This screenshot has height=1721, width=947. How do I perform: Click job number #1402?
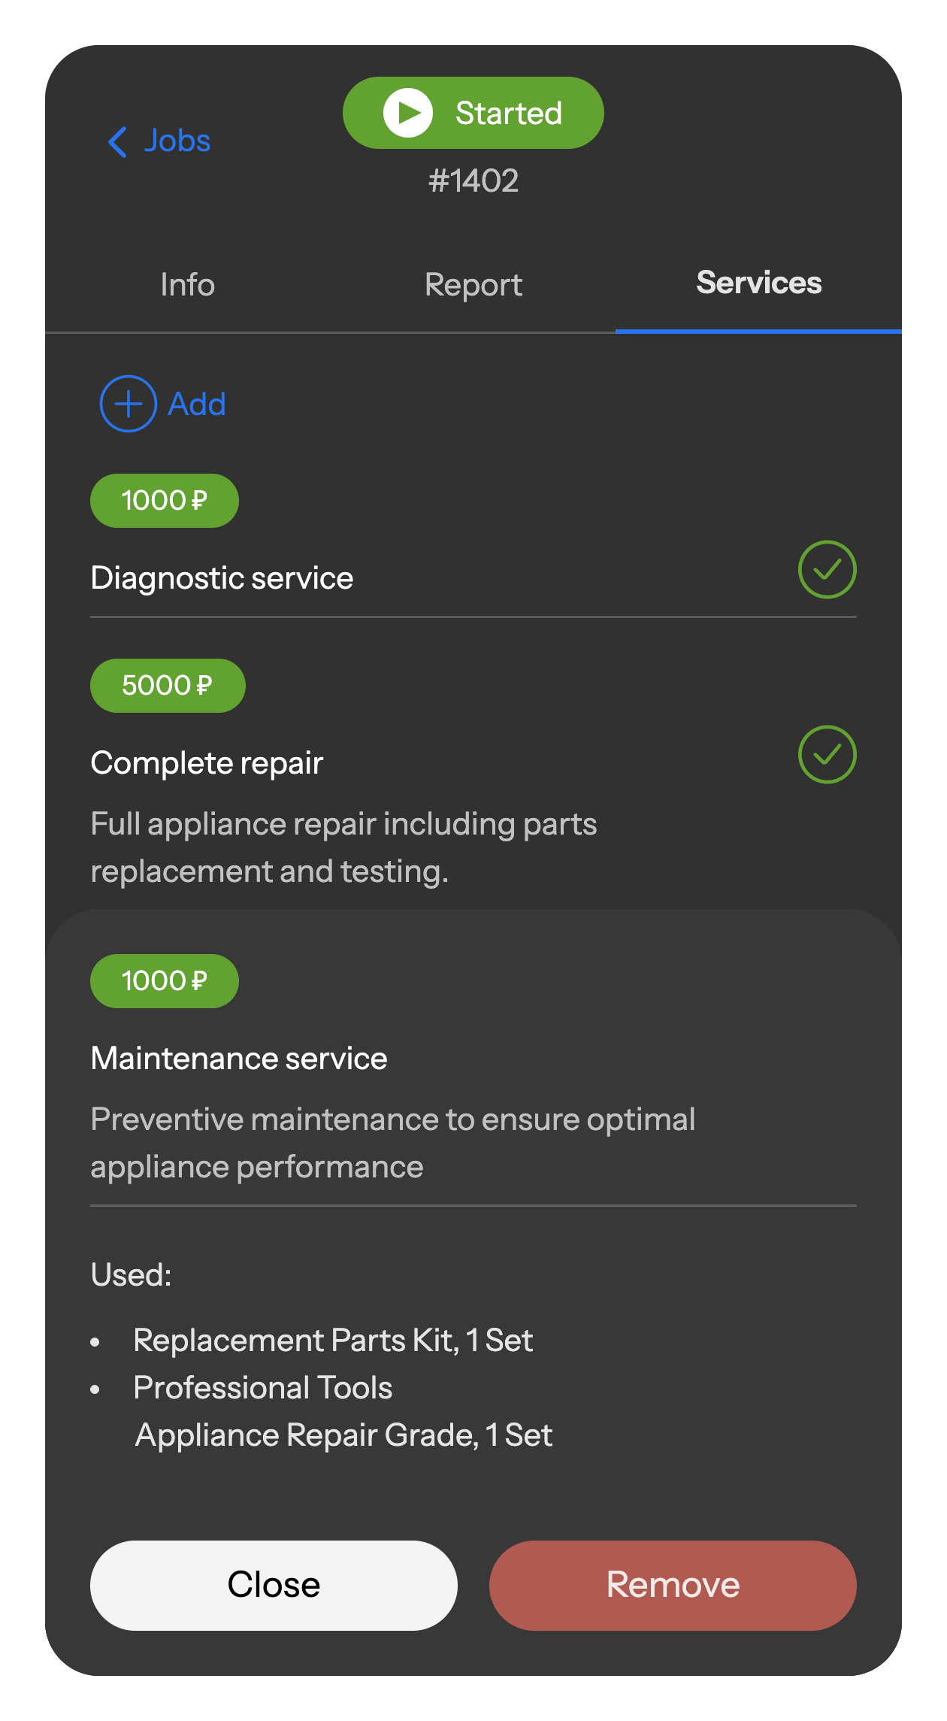473,181
